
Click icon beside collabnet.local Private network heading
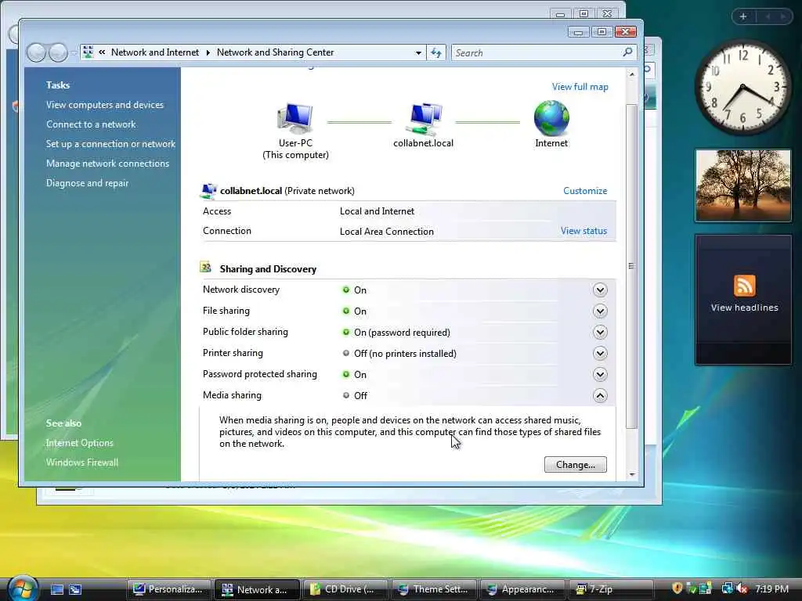[208, 191]
